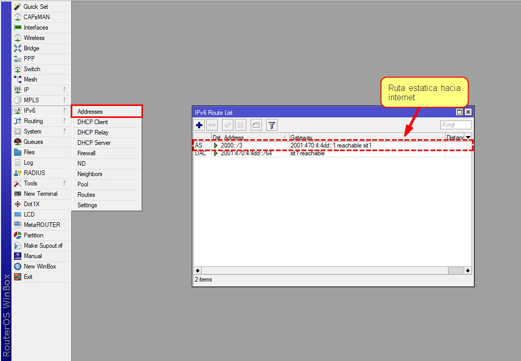Viewport: 521px width, 361px height.
Task: Click the Queues icon in sidebar
Action: [x=18, y=142]
